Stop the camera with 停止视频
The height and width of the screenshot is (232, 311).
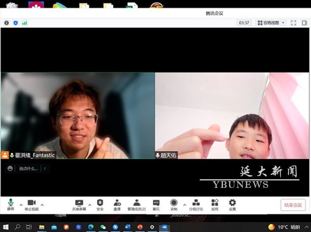click(31, 204)
